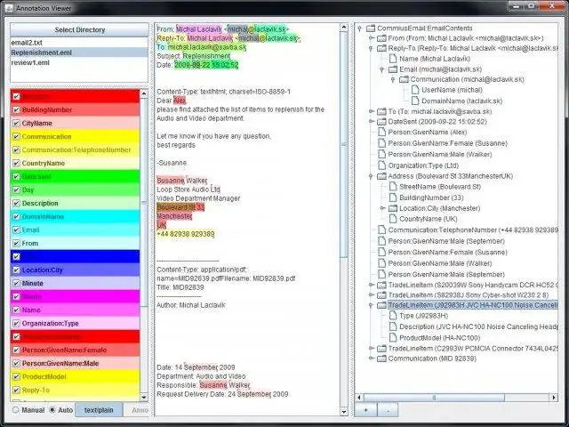This screenshot has width=569, height=427.
Task: Select Replenishment.eml in the file list
Action: point(79,52)
